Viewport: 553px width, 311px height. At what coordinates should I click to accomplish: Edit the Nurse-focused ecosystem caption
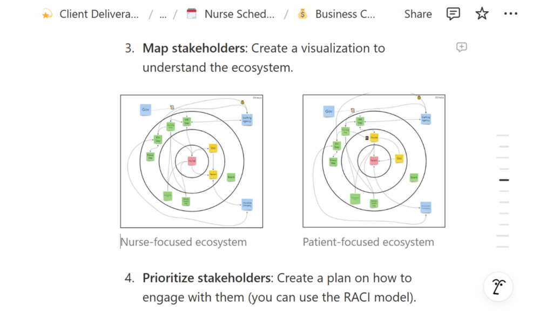tap(184, 242)
